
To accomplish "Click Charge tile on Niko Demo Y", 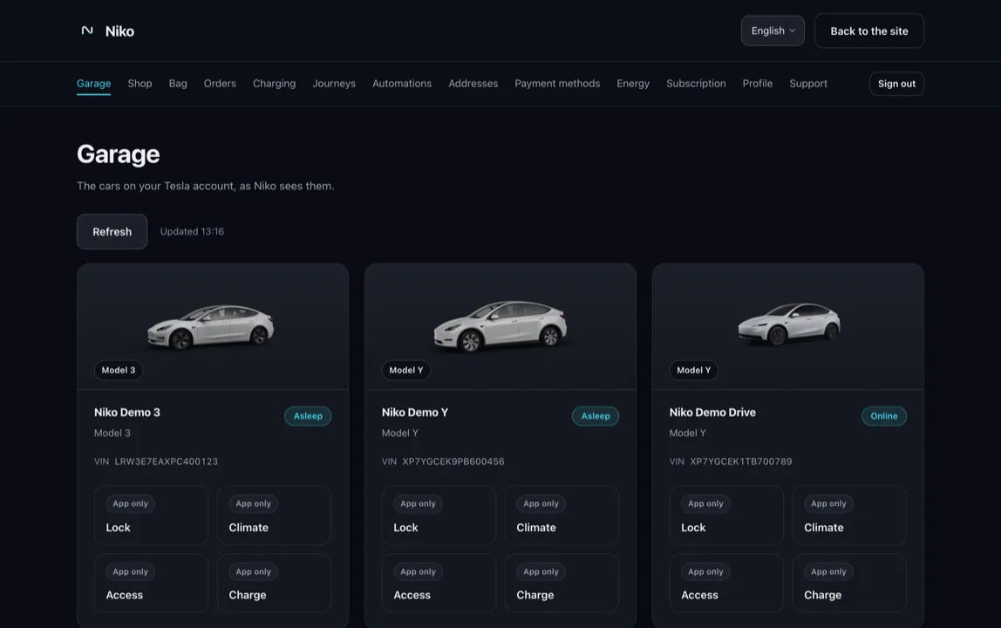I will (x=562, y=584).
